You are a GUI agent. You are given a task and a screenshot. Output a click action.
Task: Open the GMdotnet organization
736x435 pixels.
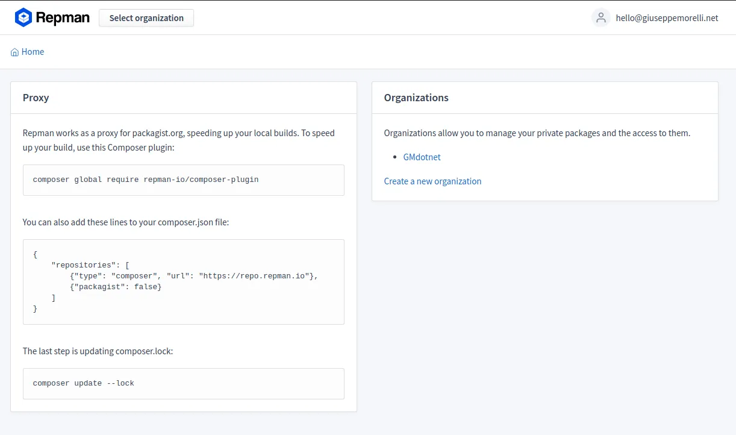[x=422, y=157]
